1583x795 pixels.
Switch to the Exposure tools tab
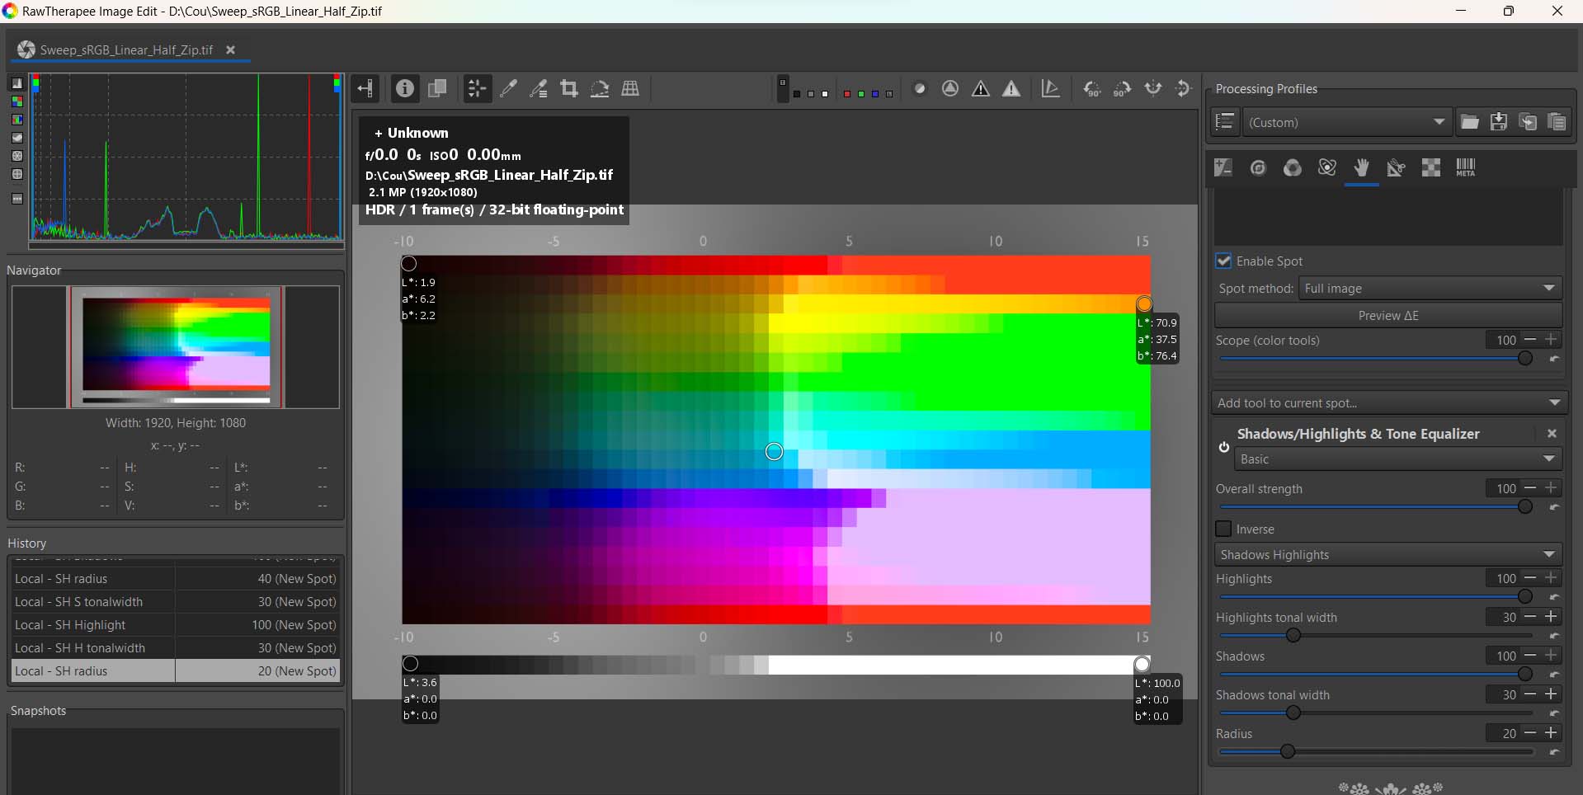coord(1223,167)
